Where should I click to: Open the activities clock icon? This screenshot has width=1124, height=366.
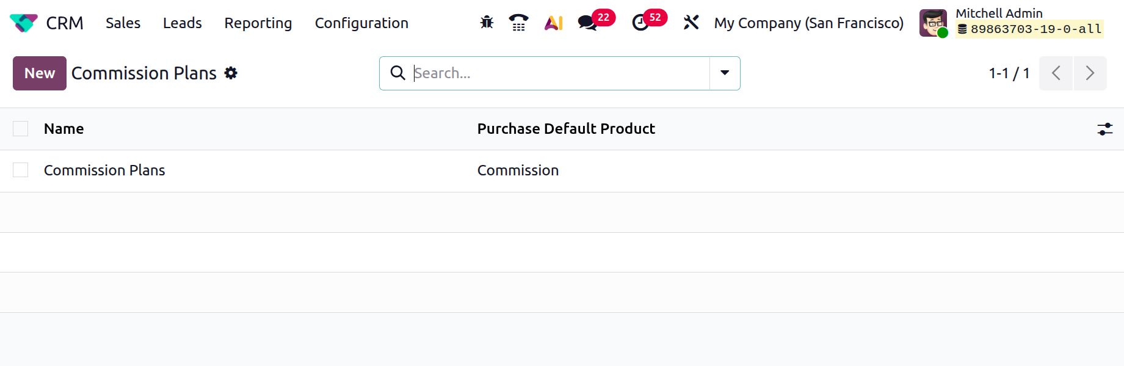[x=640, y=23]
